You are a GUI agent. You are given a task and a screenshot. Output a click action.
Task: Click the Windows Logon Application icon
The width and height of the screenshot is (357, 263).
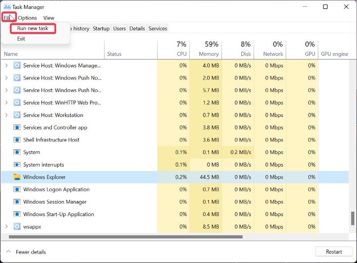click(17, 189)
